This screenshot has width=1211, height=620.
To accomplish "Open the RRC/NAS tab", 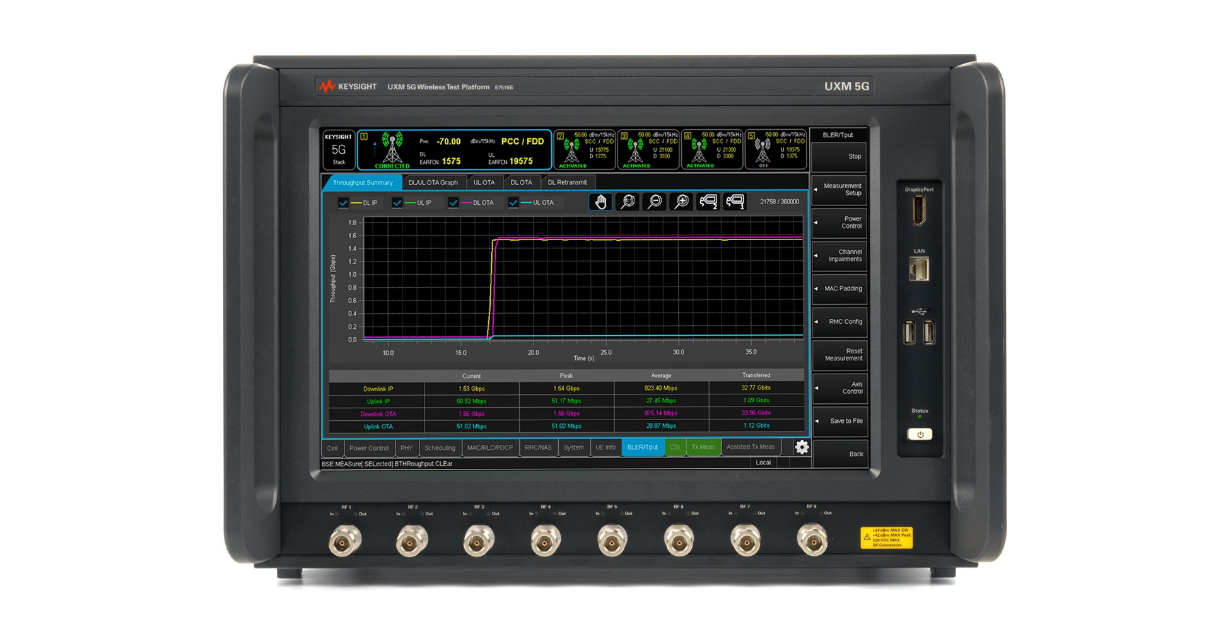I will pyautogui.click(x=539, y=447).
